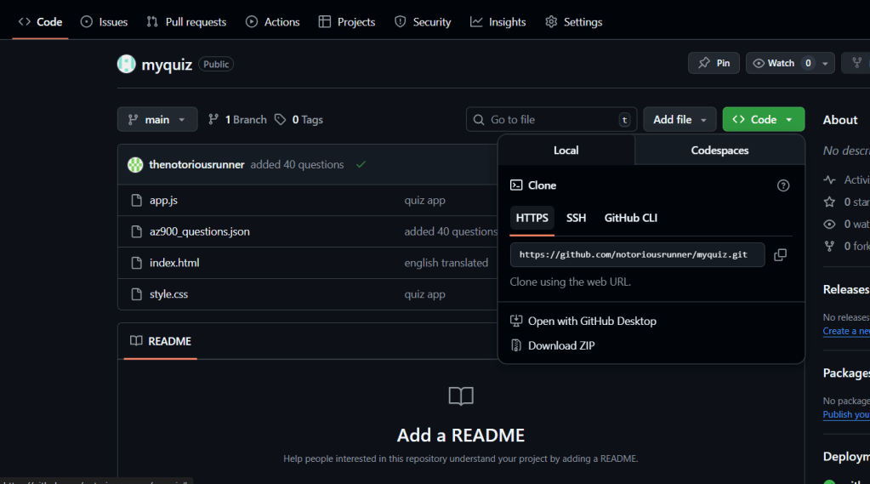Open 'quiz app' commit for style.css

tap(424, 294)
